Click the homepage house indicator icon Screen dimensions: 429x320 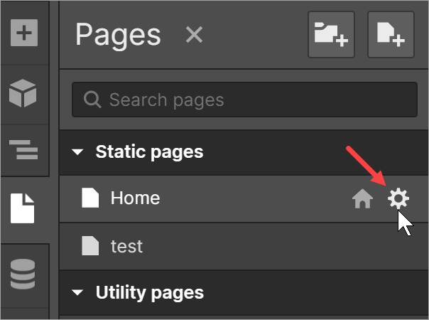362,198
